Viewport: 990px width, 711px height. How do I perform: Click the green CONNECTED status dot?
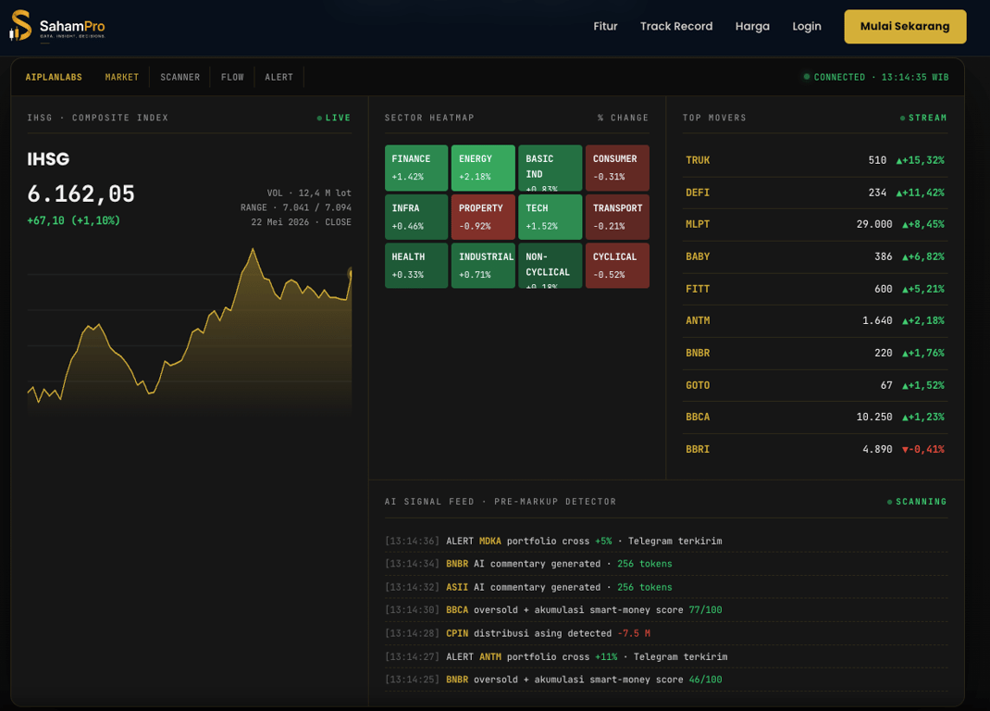coord(806,77)
